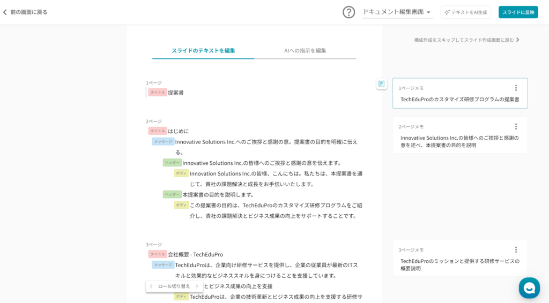Switch to AIへの指示を編集 tab
549x303 pixels.
tap(305, 50)
